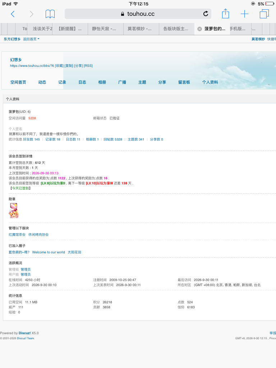
Task: Show all tabs overview icon
Action: 264,14
